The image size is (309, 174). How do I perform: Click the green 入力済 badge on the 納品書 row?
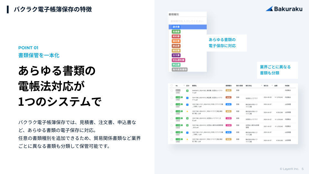click(178, 97)
